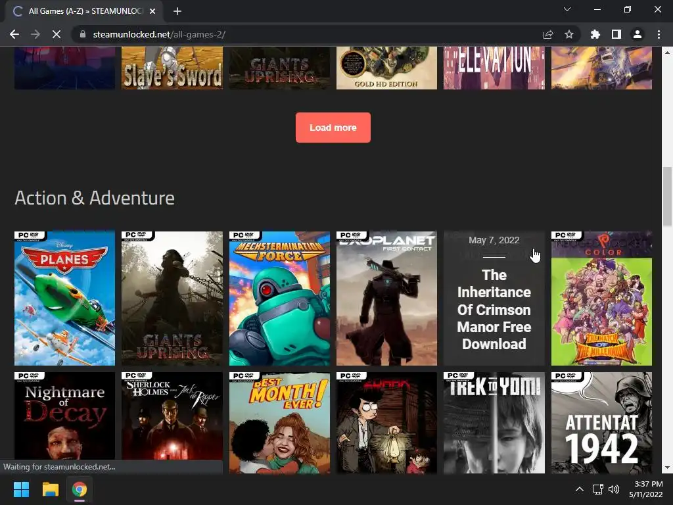Open File Explorer from the taskbar
The height and width of the screenshot is (505, 673).
50,489
